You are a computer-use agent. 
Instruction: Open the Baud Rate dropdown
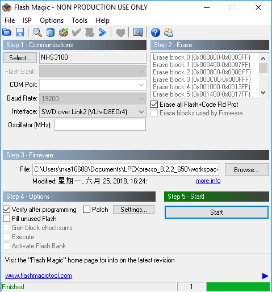coord(93,98)
